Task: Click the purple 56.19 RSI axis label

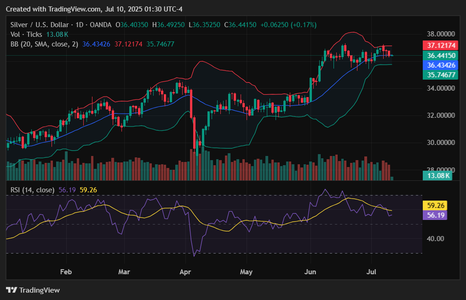Action: (x=435, y=215)
